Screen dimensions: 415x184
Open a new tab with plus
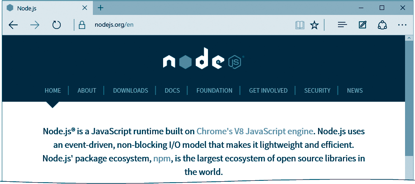(x=100, y=8)
